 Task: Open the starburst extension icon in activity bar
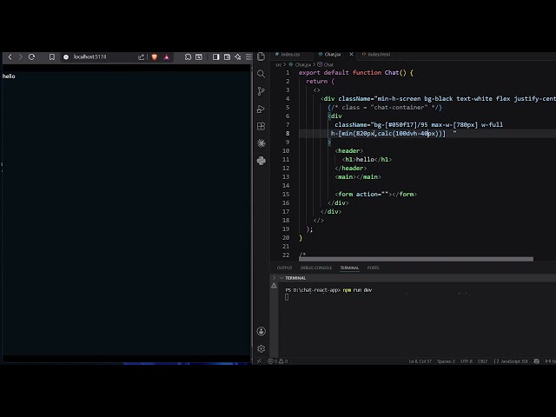pos(261,143)
